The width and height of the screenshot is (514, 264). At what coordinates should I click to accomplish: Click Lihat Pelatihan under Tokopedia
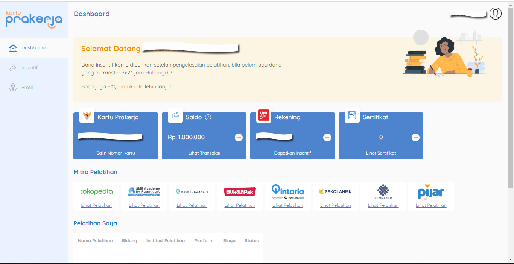click(96, 205)
